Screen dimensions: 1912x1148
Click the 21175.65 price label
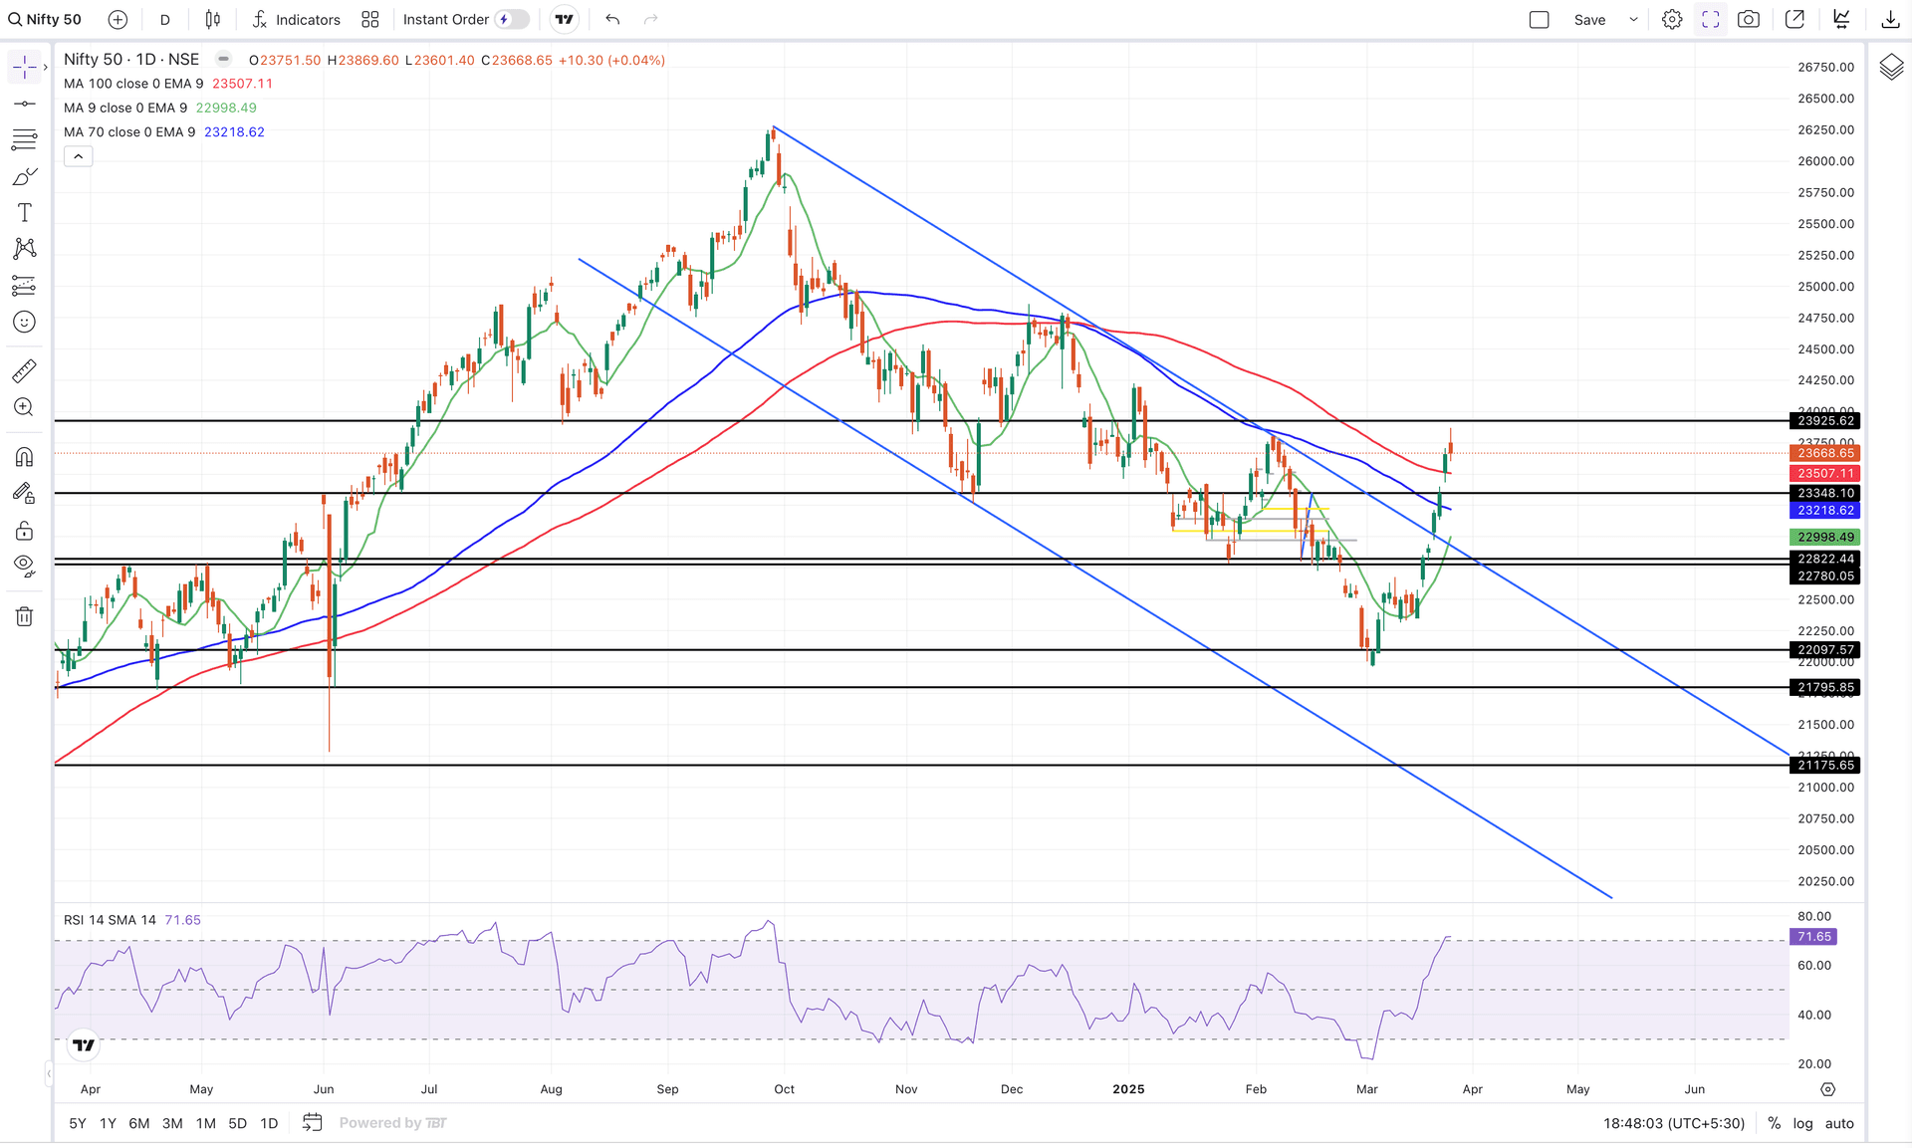pyautogui.click(x=1825, y=766)
